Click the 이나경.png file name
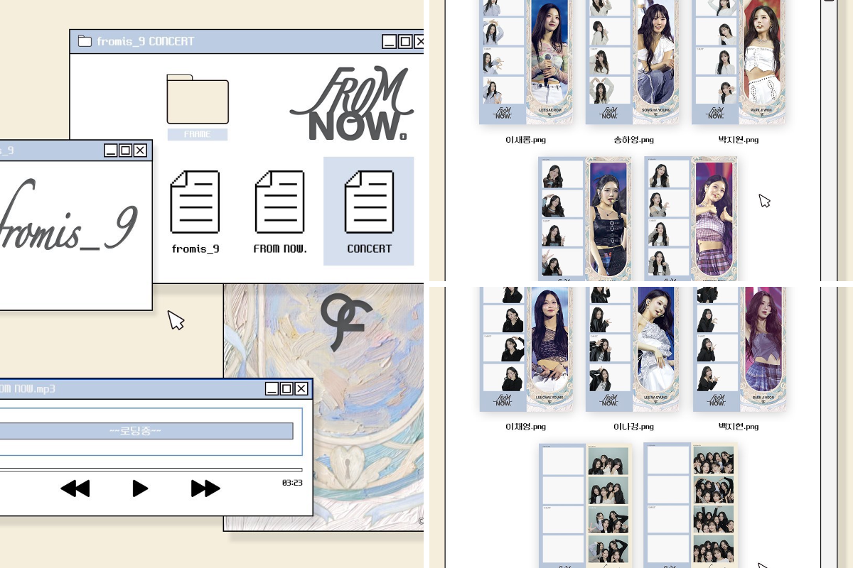 tap(633, 427)
